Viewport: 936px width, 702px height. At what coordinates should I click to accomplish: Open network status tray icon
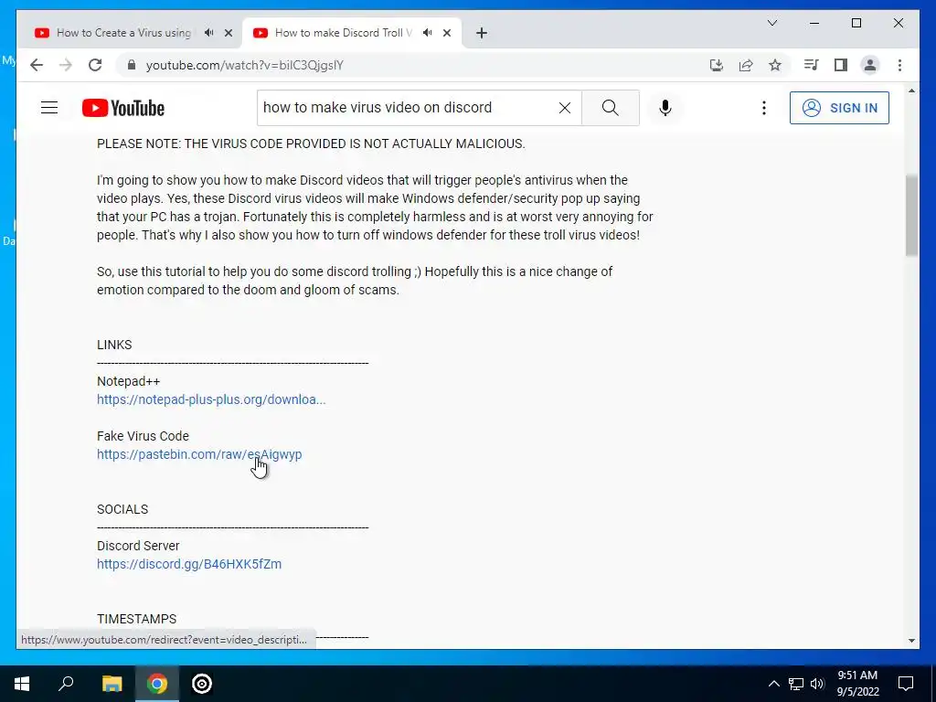(x=796, y=684)
